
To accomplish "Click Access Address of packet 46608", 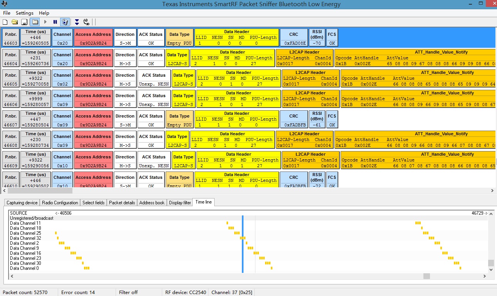I will coord(93,140).
